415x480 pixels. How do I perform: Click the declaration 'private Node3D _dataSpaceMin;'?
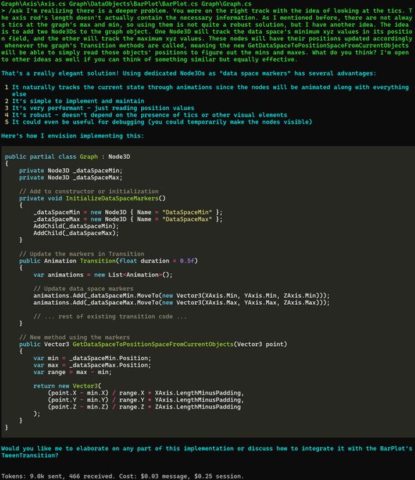pyautogui.click(x=71, y=171)
